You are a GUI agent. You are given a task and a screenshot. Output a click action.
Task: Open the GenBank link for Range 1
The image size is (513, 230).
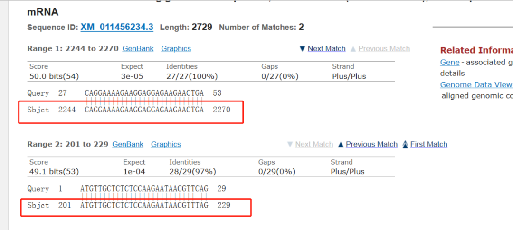coord(138,49)
